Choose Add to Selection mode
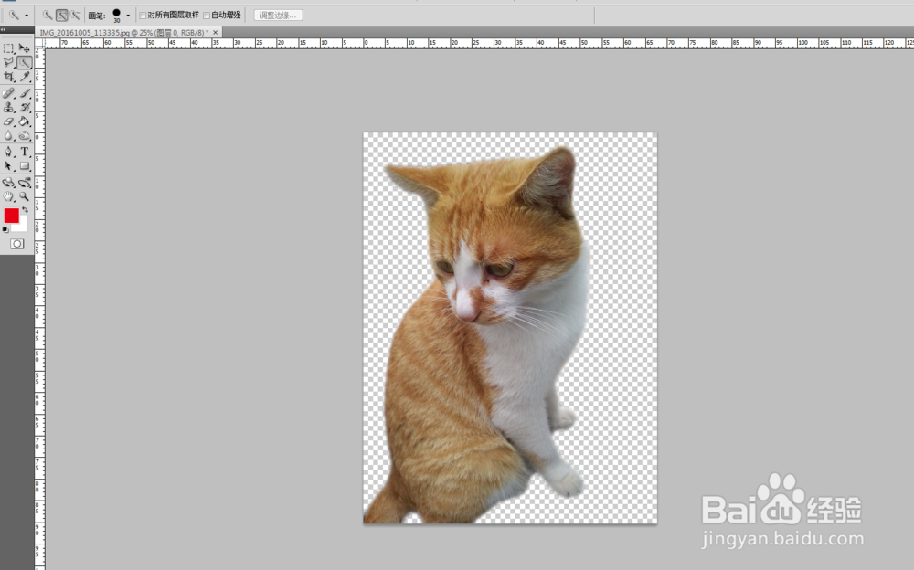Viewport: 914px width, 570px height. 61,16
